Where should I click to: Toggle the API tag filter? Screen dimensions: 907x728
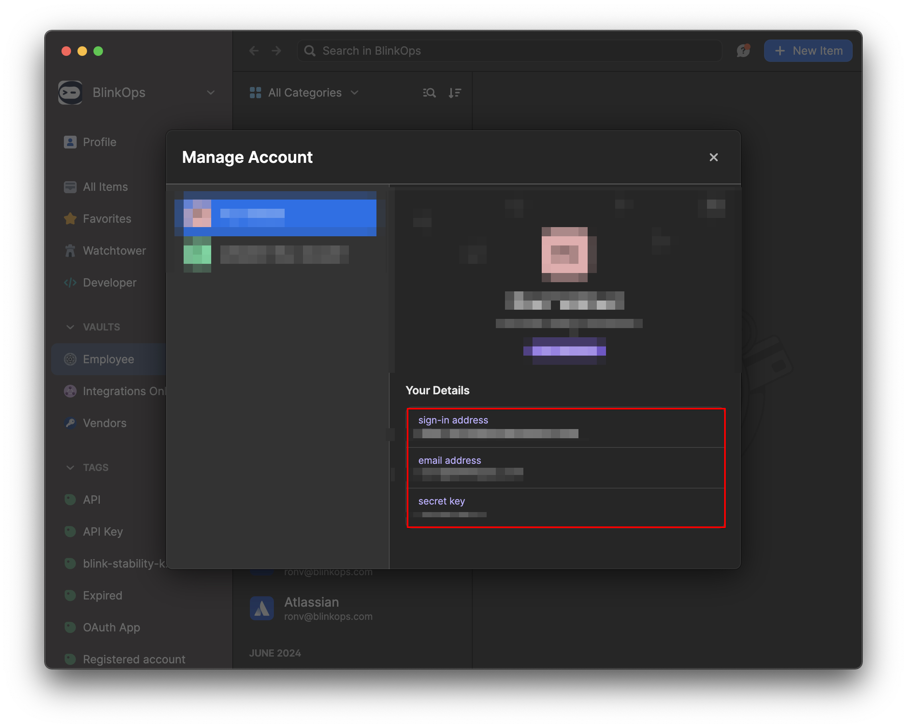pos(90,500)
